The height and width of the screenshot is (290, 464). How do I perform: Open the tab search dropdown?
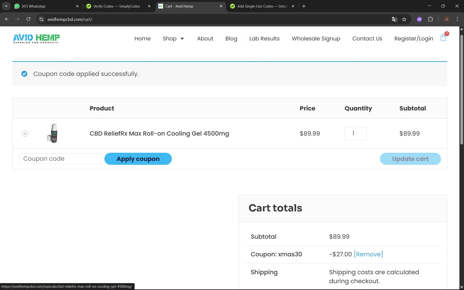(6, 6)
